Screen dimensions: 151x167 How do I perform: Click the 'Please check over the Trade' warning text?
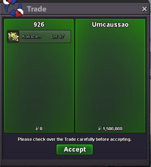click(75, 139)
